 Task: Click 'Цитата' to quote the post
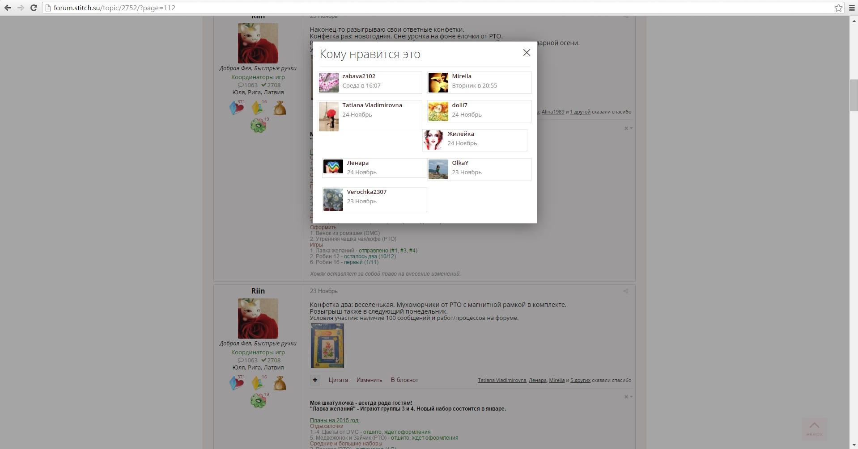pyautogui.click(x=338, y=380)
